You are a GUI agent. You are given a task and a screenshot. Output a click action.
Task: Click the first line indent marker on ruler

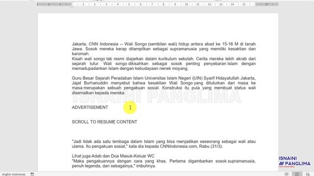72,3
